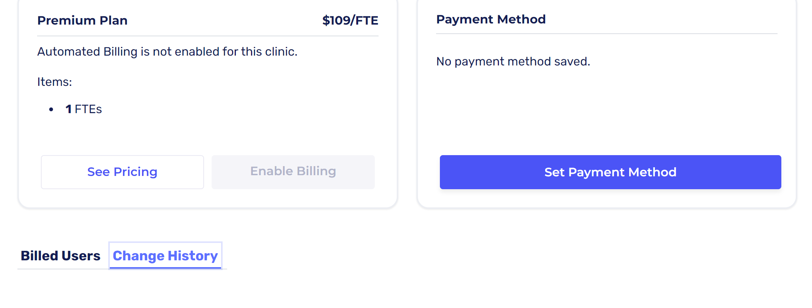
Task: Click the word clinic in the billing message
Action: coord(281,51)
